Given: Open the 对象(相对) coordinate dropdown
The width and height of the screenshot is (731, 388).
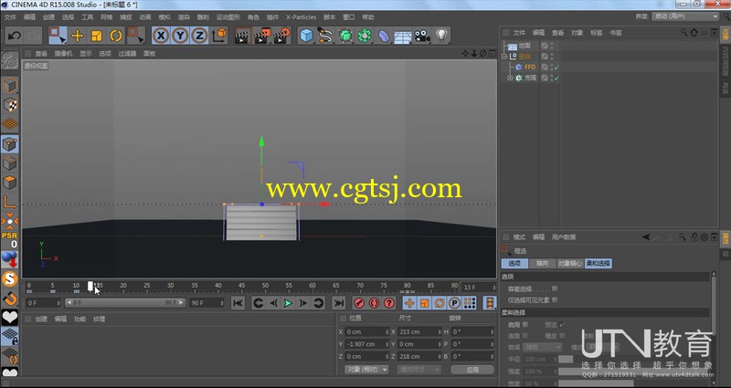Looking at the screenshot, I should 366,370.
